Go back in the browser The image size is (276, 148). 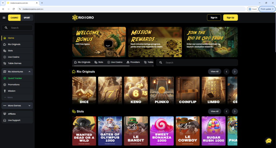3,9
